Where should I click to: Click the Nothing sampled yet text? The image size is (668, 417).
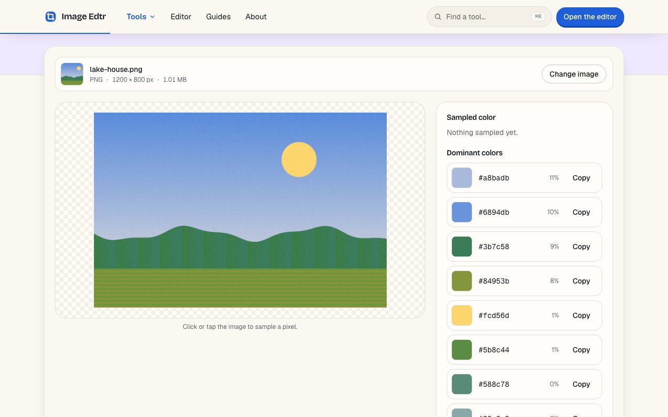pyautogui.click(x=482, y=132)
